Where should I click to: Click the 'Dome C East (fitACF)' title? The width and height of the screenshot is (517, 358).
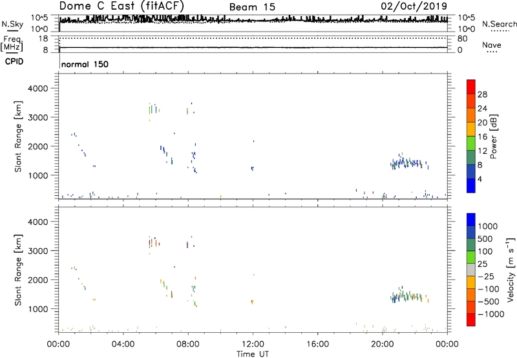click(x=121, y=6)
